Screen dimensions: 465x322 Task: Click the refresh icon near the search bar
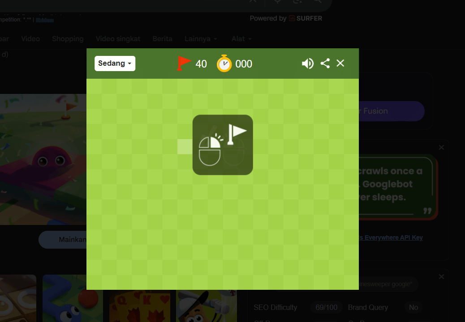click(297, 2)
